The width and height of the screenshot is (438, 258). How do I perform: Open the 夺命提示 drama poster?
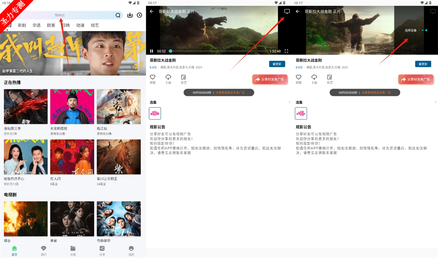119,219
